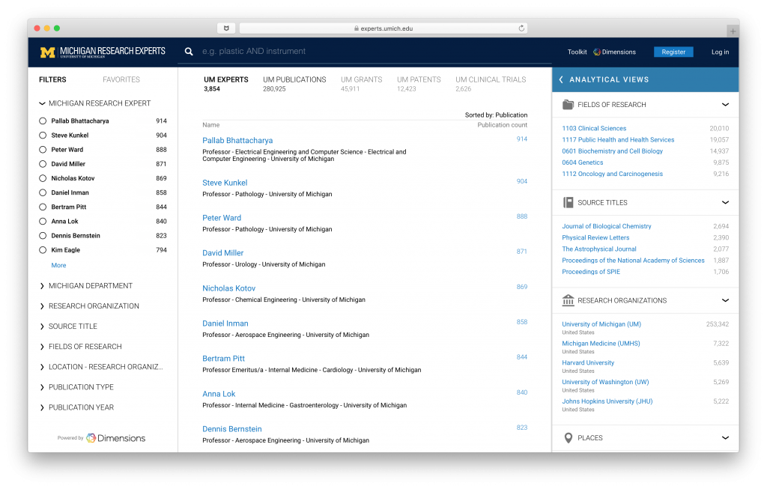Click the Log in link

(x=720, y=52)
